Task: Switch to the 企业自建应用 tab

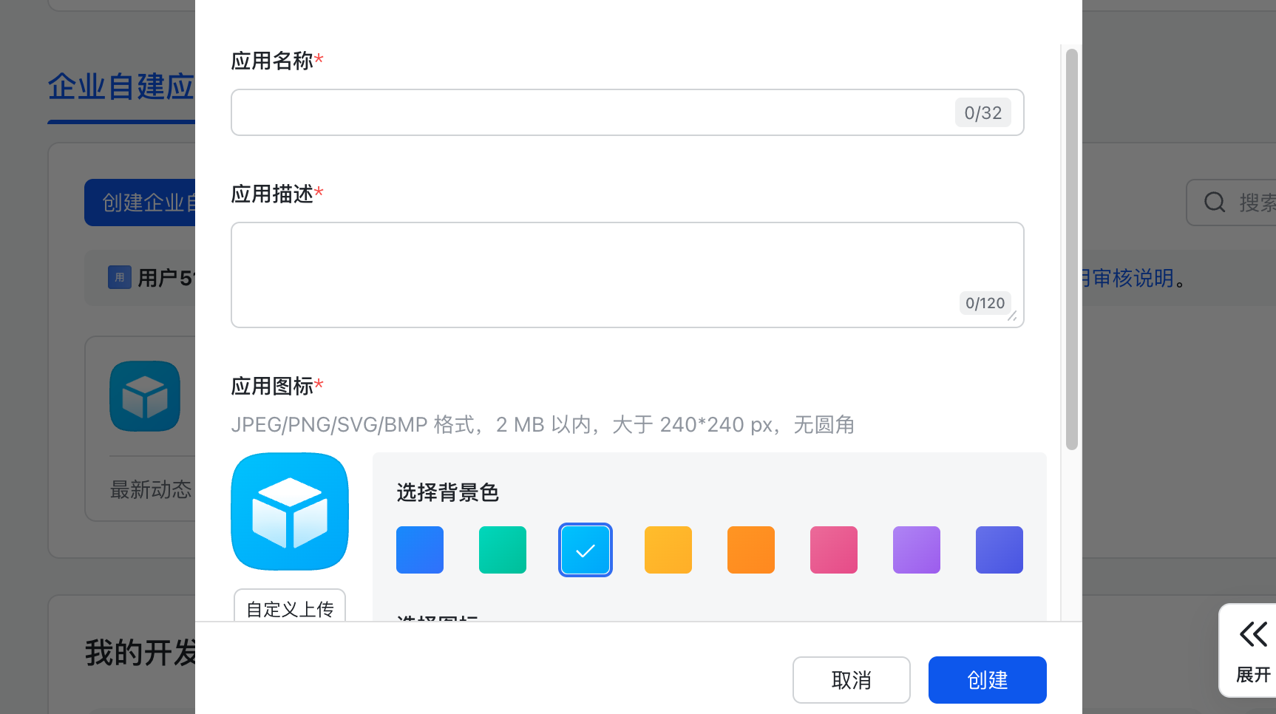Action: (x=121, y=87)
